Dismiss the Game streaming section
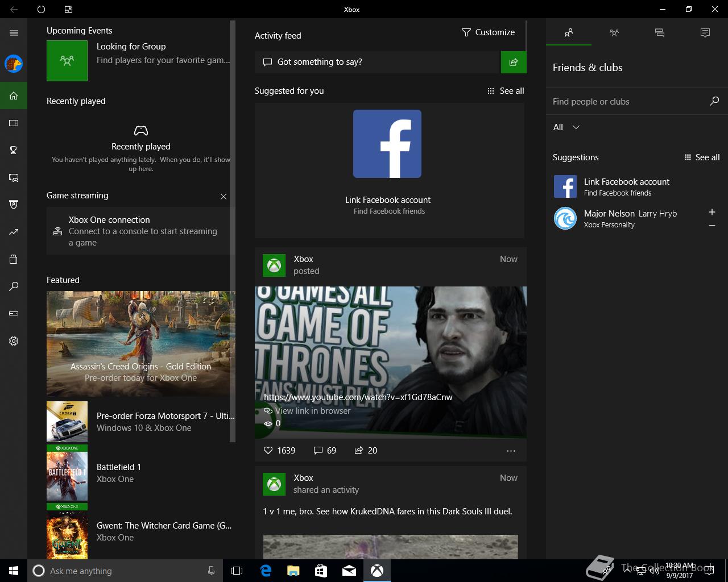This screenshot has width=728, height=582. [x=224, y=197]
